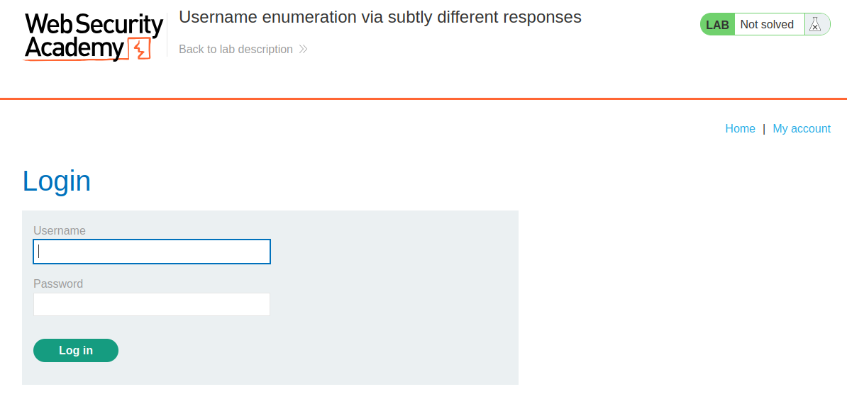Image resolution: width=847 pixels, height=399 pixels.
Task: Open the My account link
Action: pos(802,129)
